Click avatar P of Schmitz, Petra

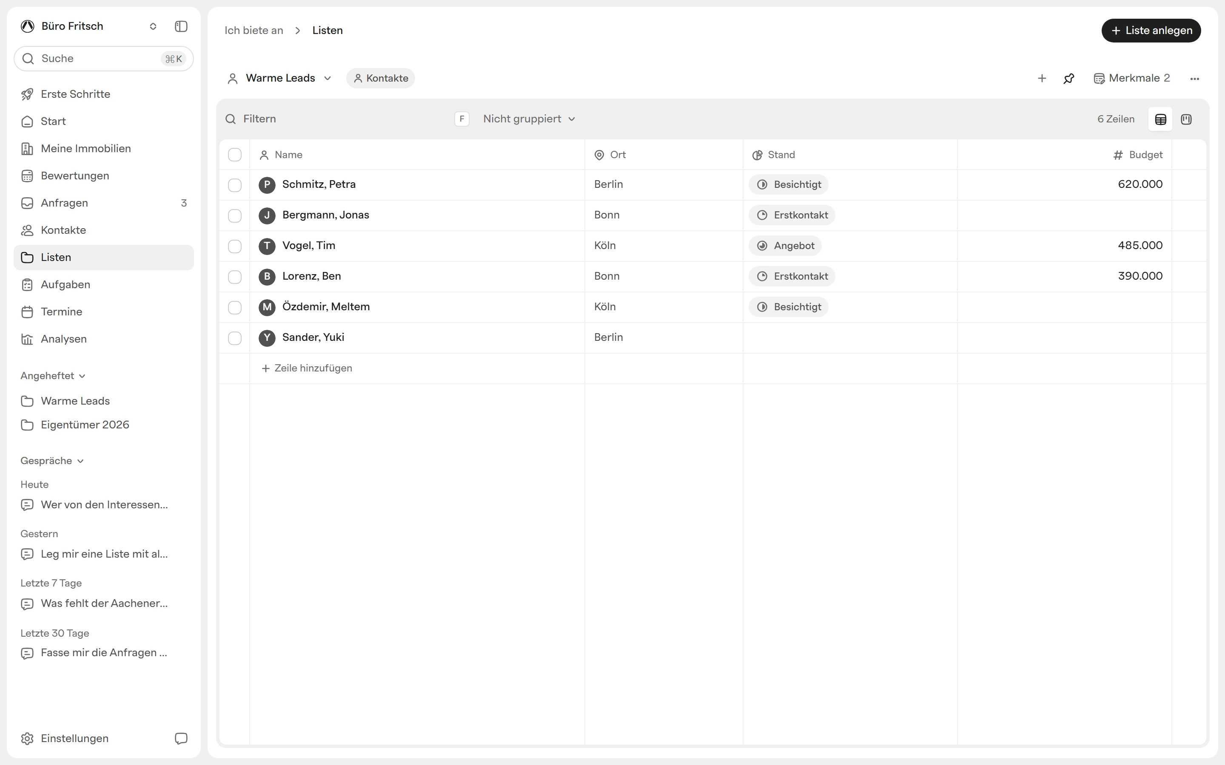(267, 185)
